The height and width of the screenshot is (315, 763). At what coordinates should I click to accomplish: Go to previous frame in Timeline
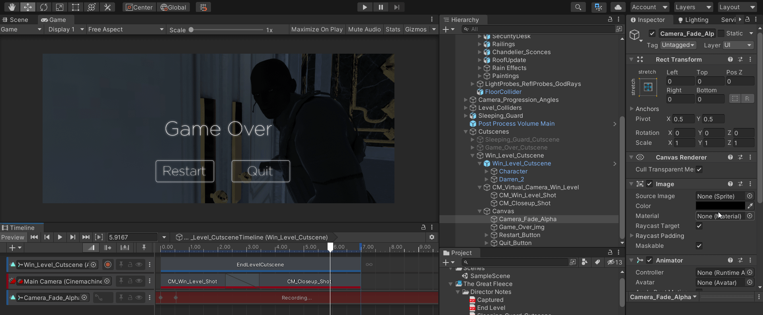point(47,237)
